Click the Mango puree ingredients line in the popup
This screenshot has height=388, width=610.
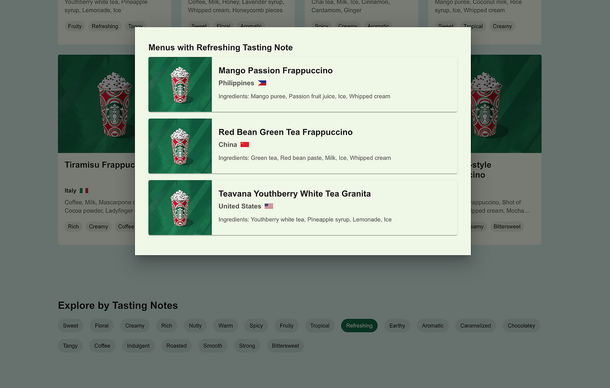(305, 96)
